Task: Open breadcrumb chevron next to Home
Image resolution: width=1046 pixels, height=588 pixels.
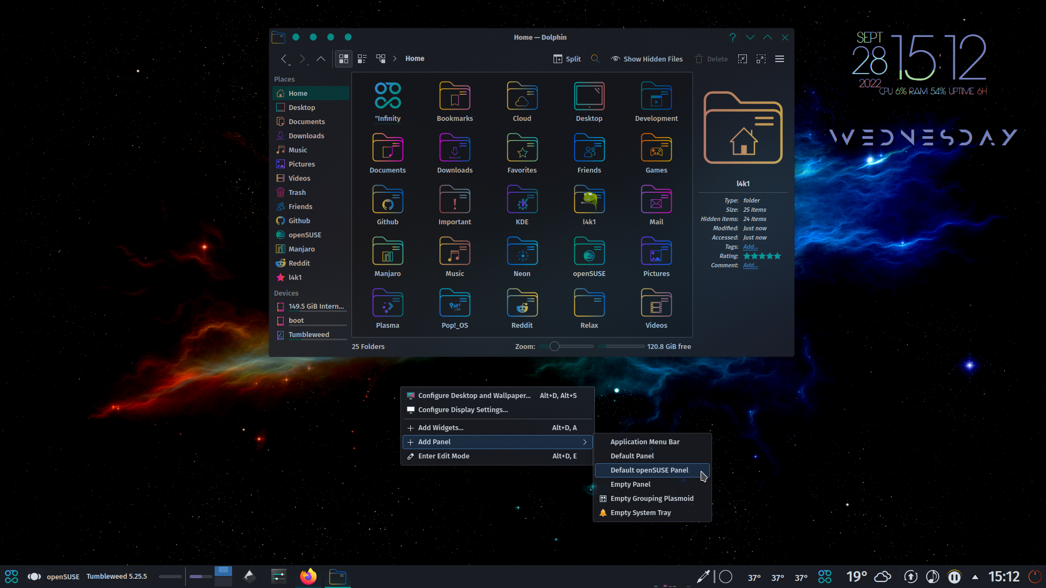Action: (x=395, y=58)
